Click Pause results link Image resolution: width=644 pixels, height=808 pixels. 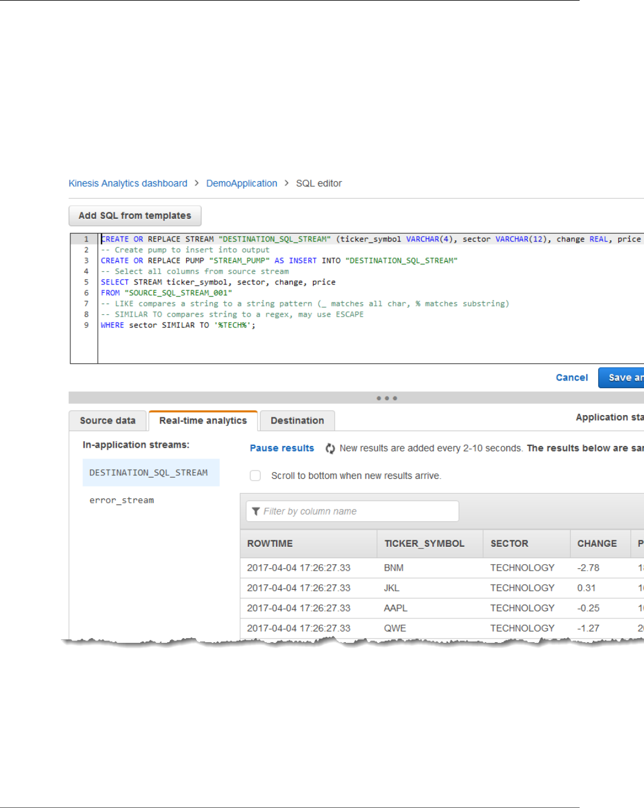pos(281,448)
